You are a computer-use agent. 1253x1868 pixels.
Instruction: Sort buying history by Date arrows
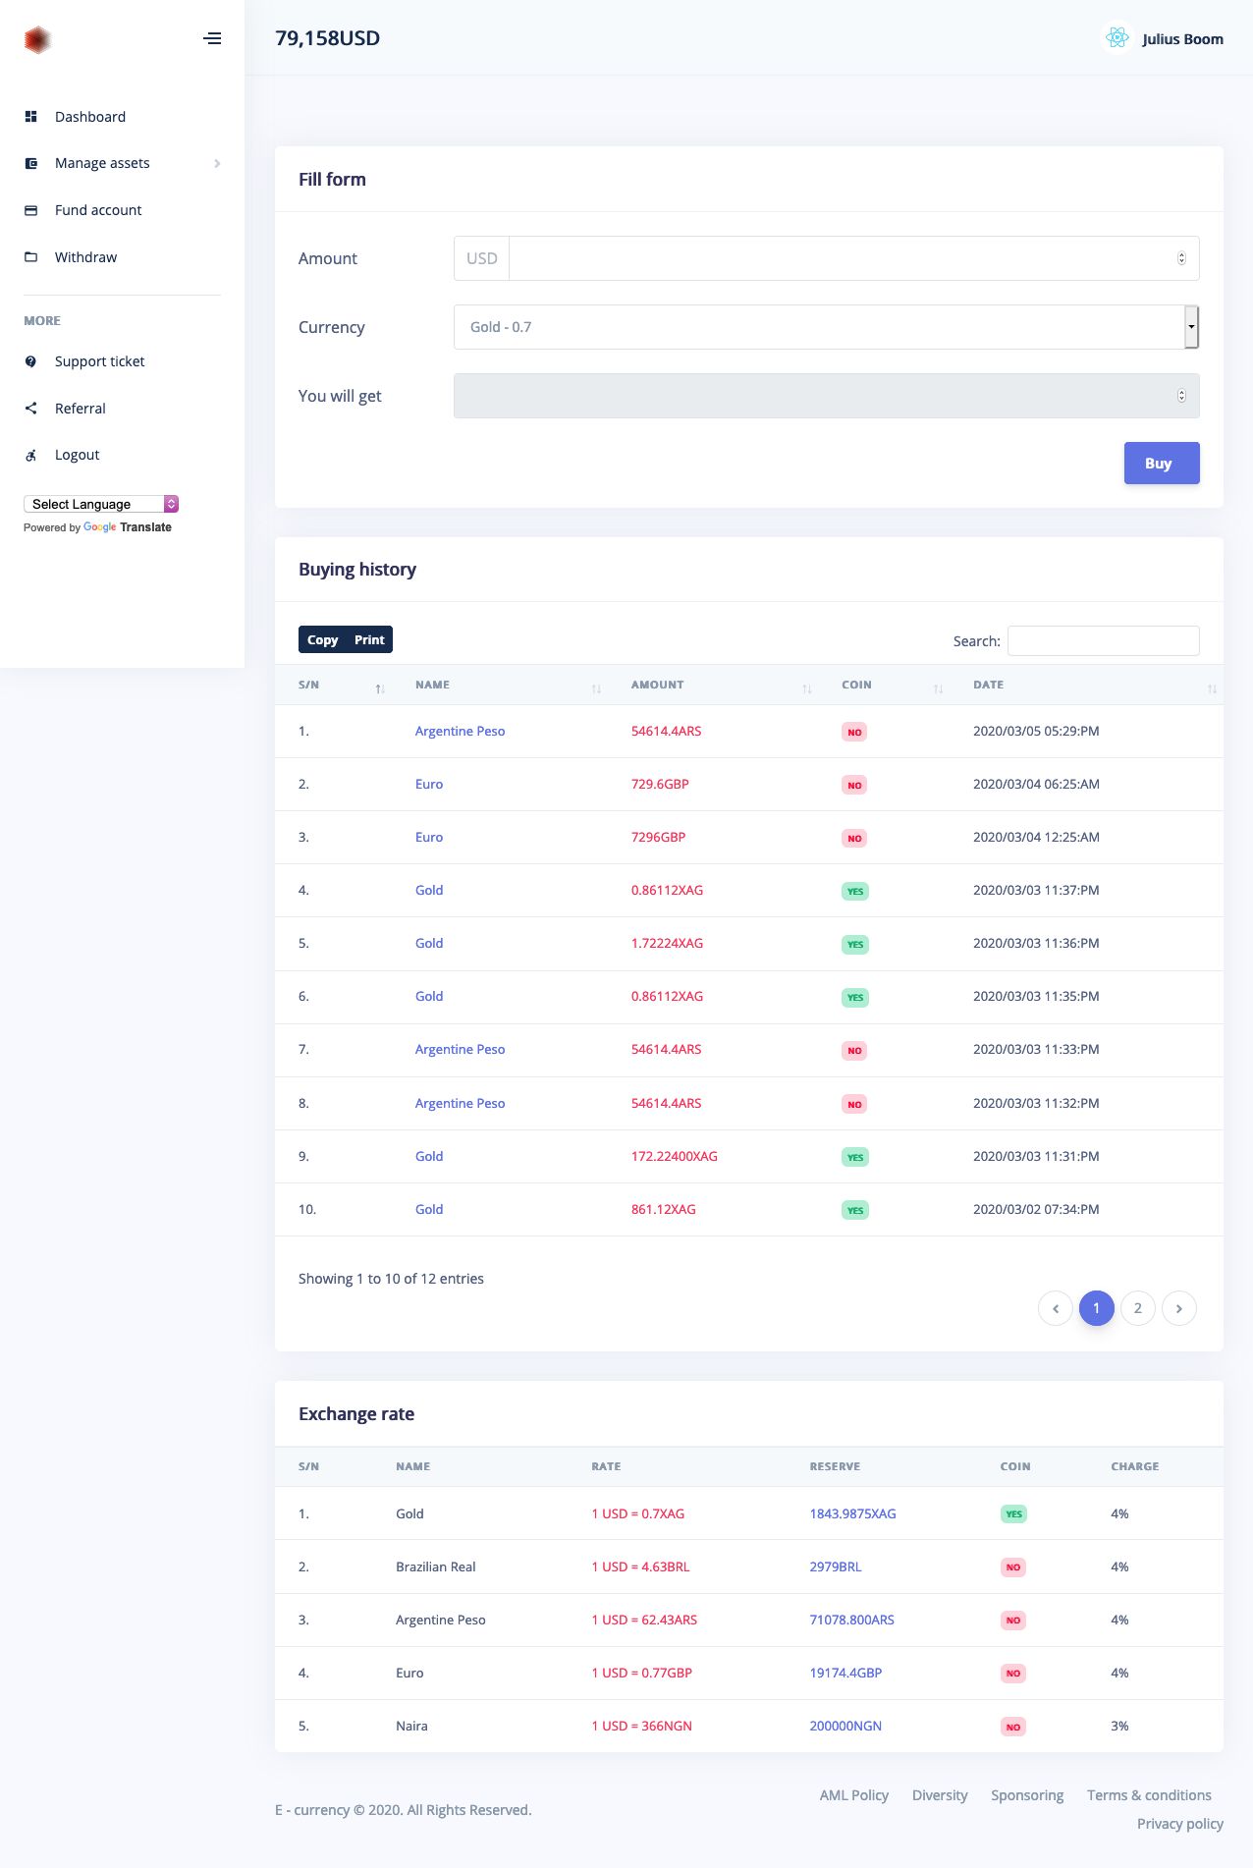tap(1212, 689)
